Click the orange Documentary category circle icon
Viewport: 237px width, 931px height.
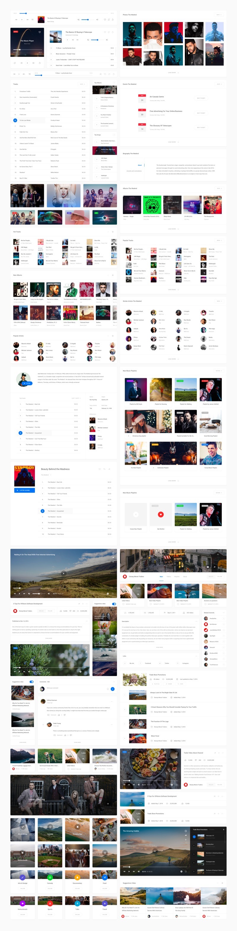[x=77, y=878]
